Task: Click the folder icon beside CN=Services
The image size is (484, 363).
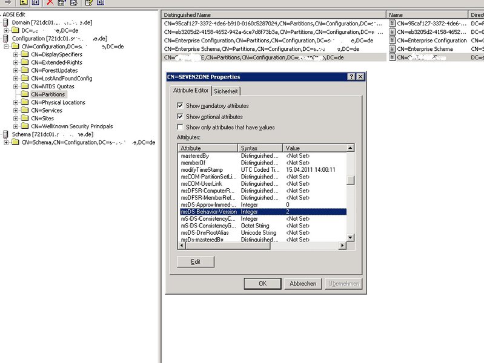Action: 25,110
